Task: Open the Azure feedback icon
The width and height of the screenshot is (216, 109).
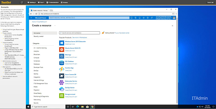Action: click(x=152, y=18)
